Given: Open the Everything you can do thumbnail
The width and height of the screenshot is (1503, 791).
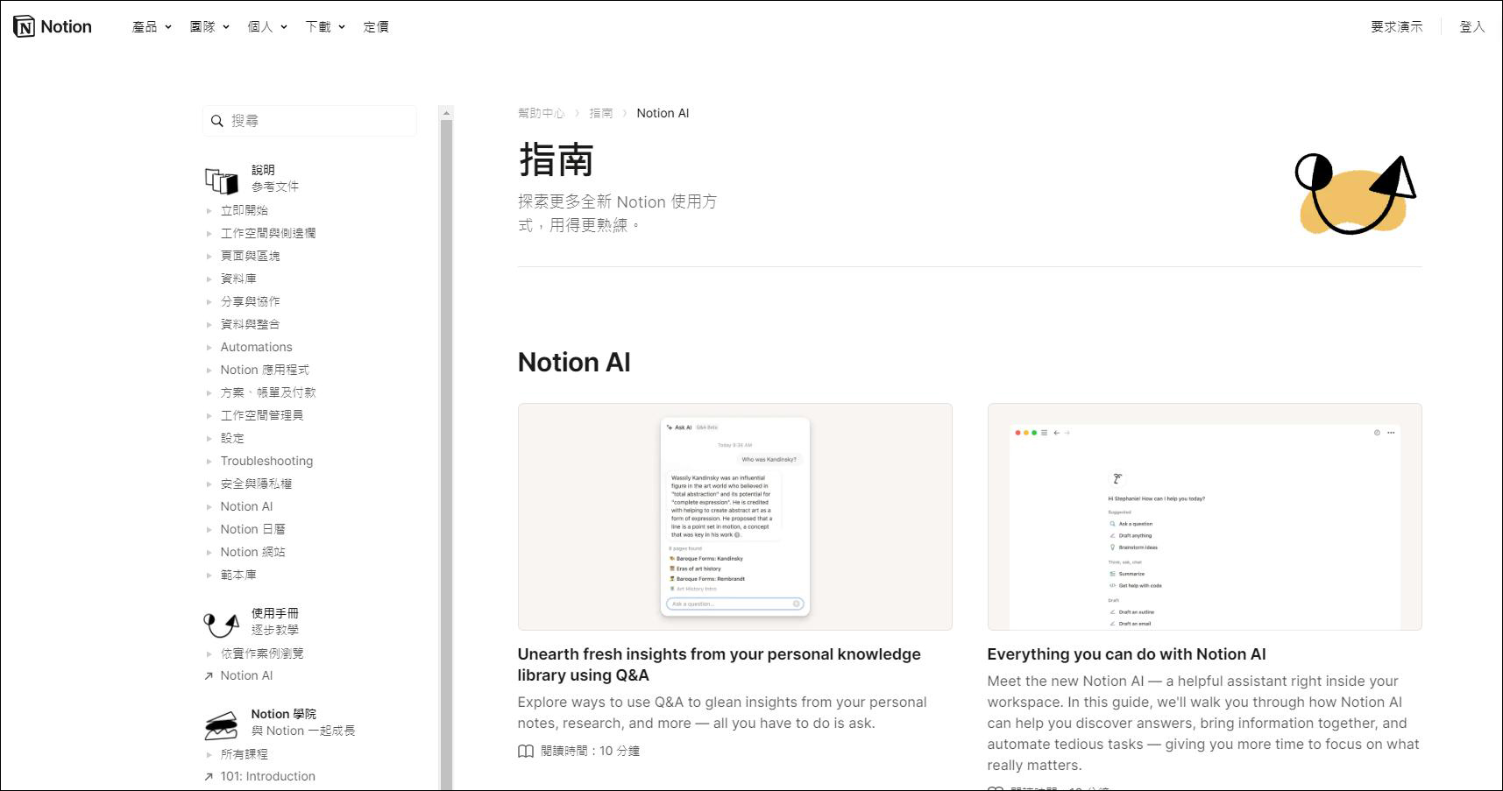Looking at the screenshot, I should (x=1204, y=517).
